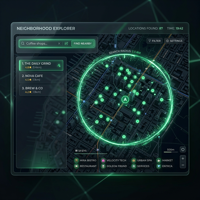
Task: Click the 500m map scale bar
Action: [171, 150]
